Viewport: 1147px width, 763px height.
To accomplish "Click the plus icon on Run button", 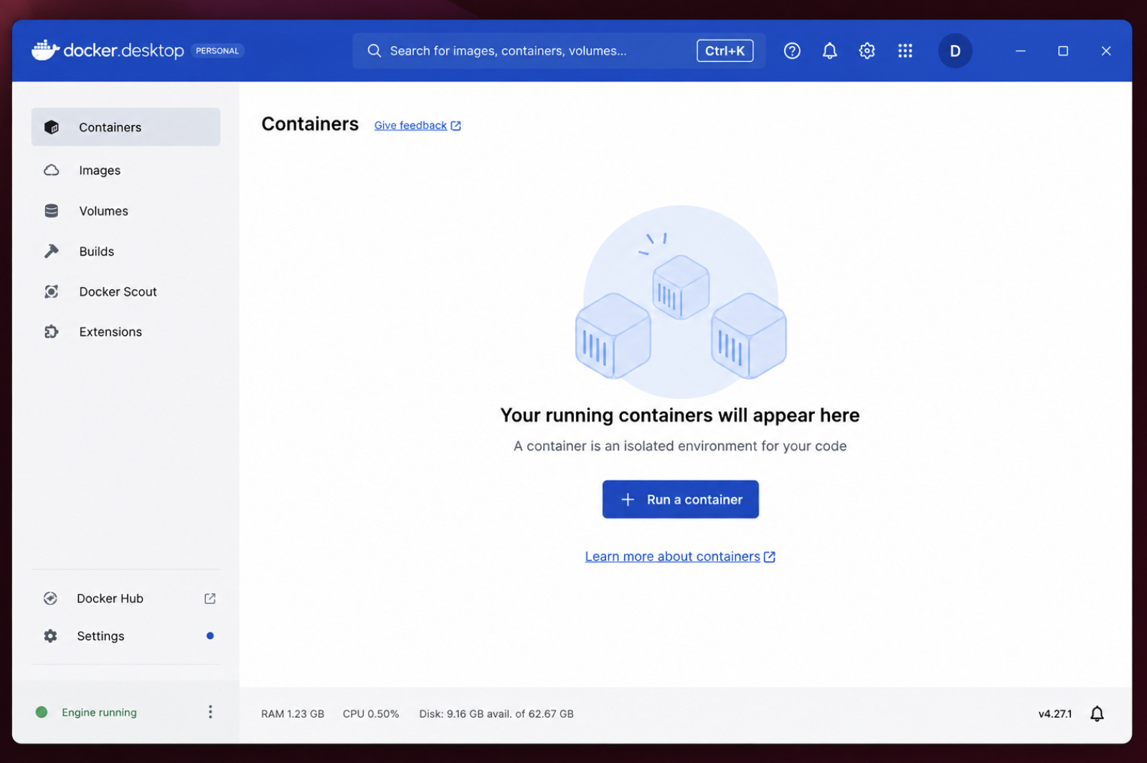I will pos(628,500).
